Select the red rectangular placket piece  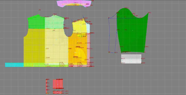pyautogui.click(x=58, y=84)
